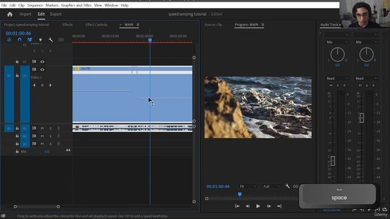
Task: Open left mixer strip top effects dropdown
Action: point(337,35)
